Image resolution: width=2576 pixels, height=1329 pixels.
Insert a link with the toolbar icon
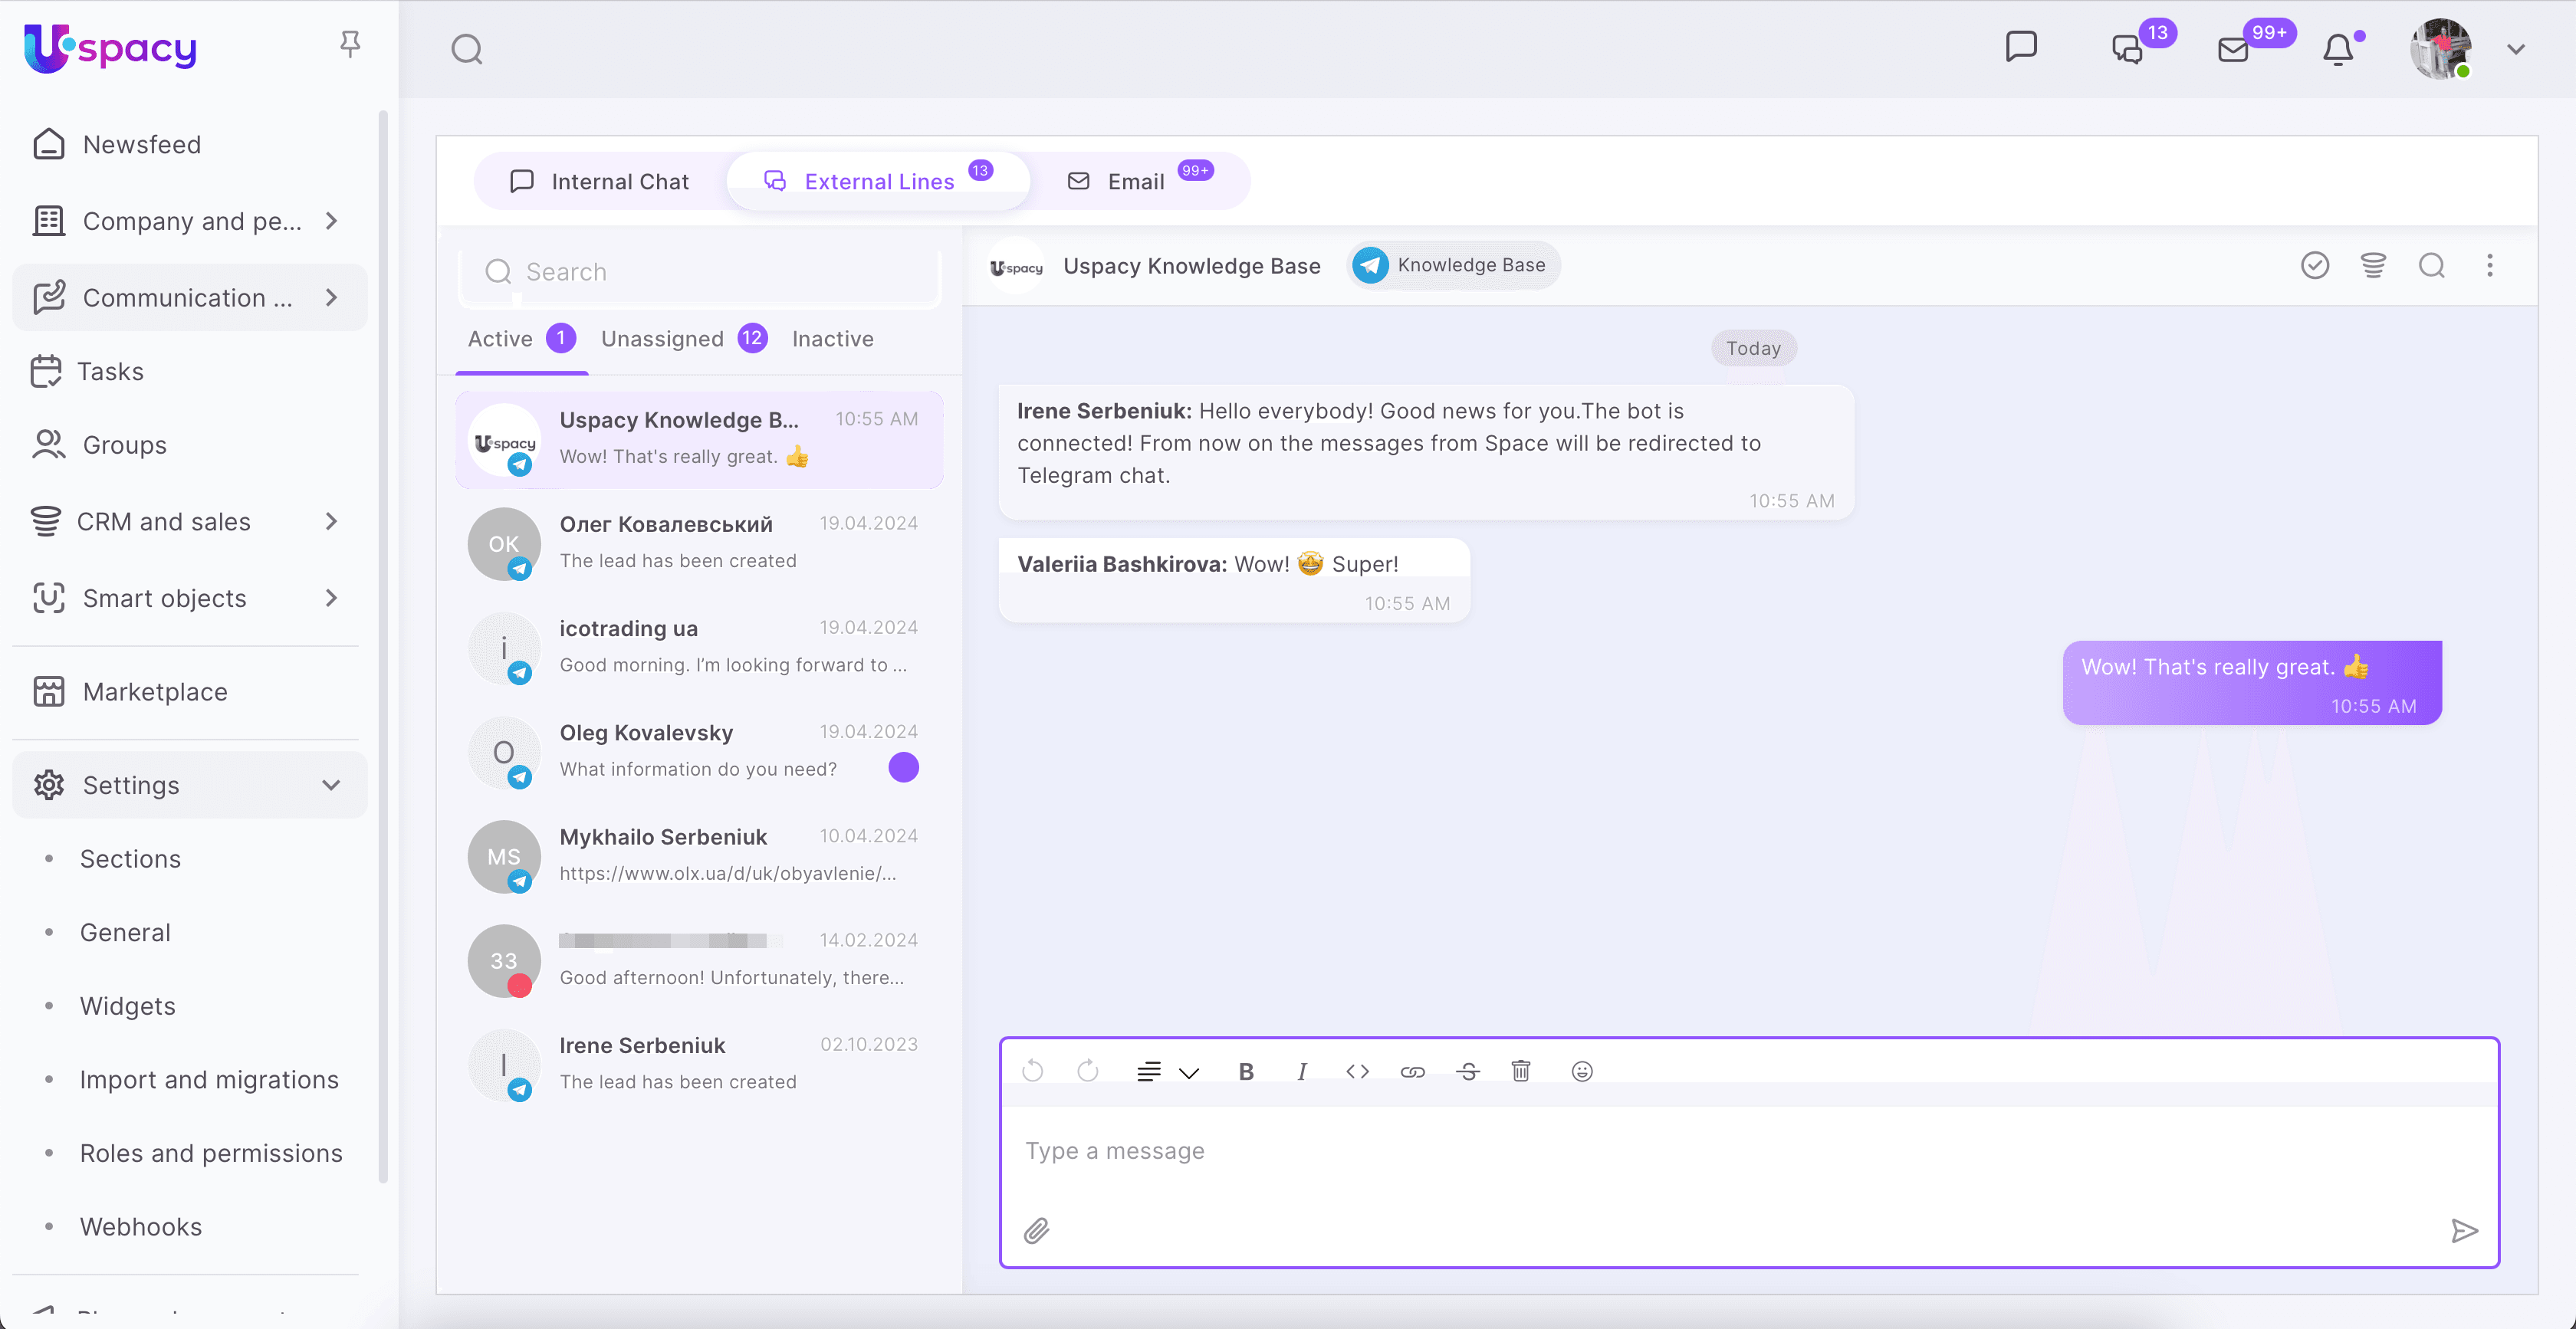pos(1412,1071)
